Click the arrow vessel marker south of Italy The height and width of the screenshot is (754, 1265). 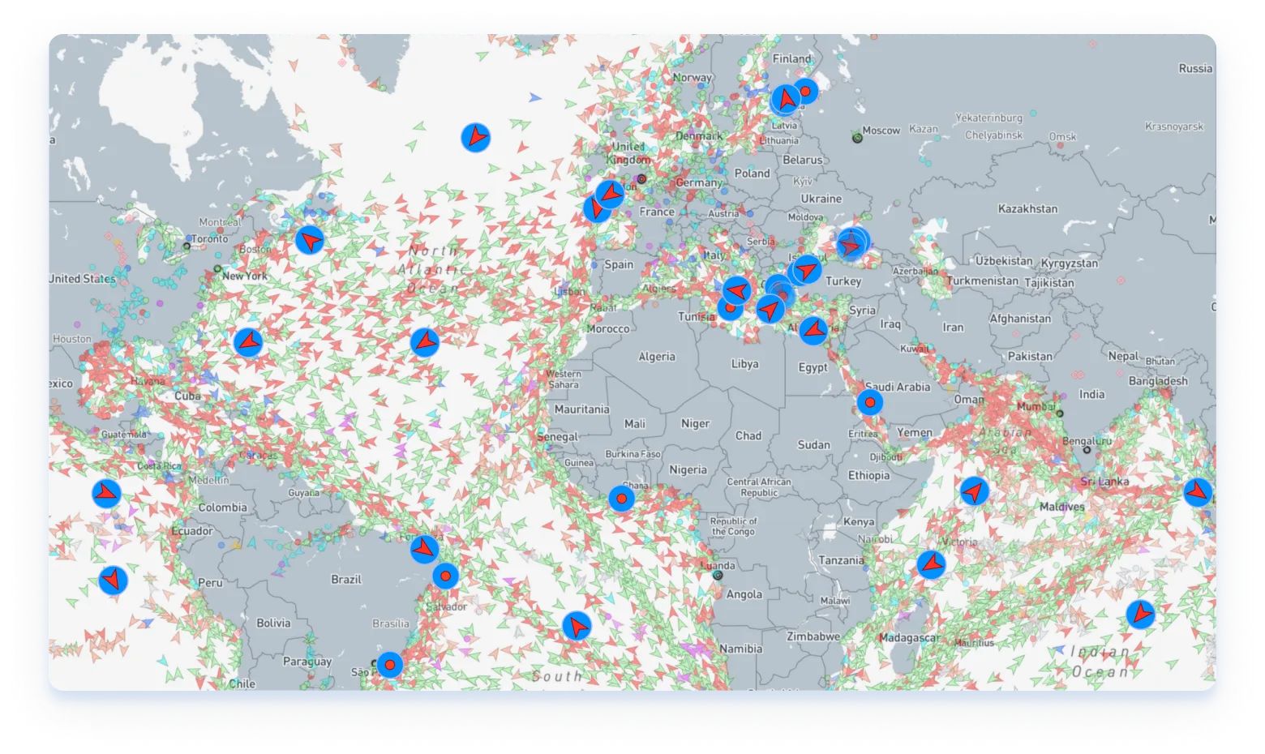tap(737, 290)
